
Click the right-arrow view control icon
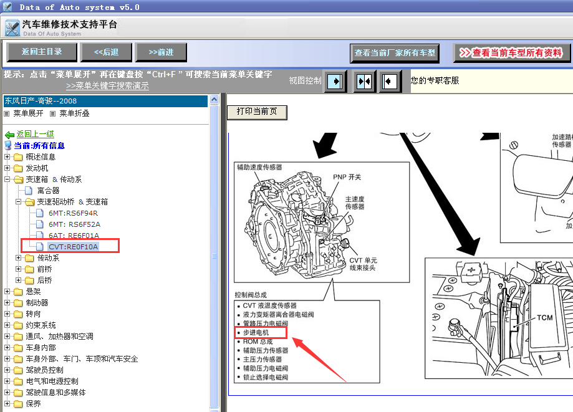pyautogui.click(x=335, y=81)
